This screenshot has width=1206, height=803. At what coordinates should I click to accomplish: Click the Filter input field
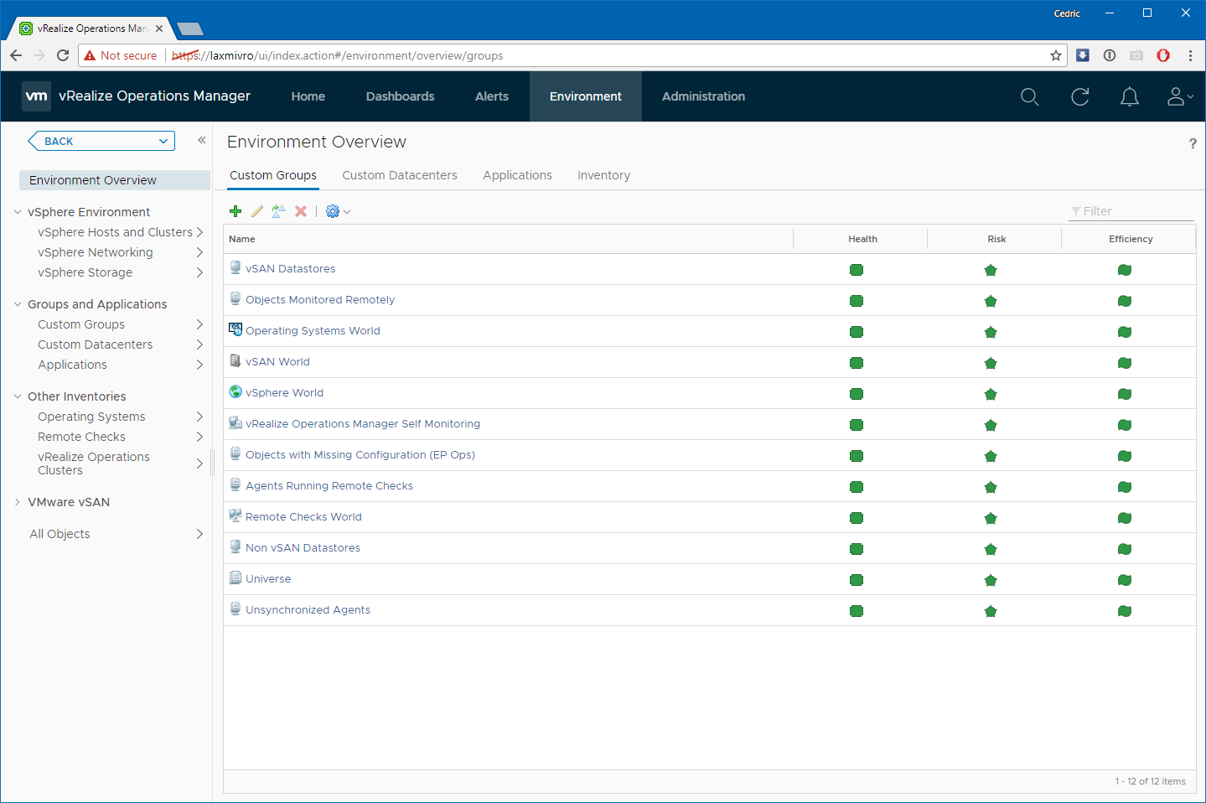(x=1131, y=211)
